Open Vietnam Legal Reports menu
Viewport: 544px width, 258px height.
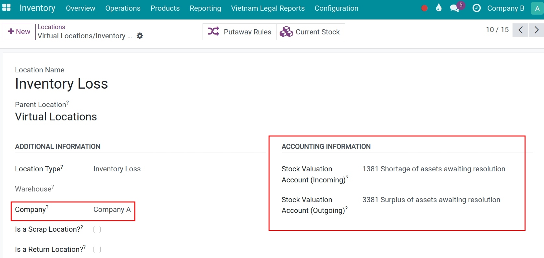pos(268,8)
